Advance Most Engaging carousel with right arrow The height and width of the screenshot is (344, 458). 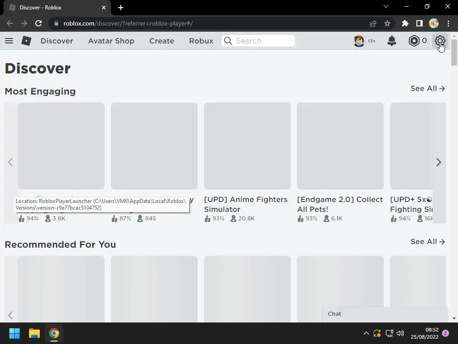438,162
